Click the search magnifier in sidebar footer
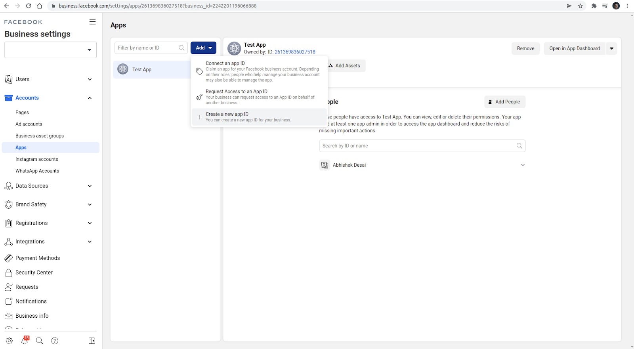Screen dimensions: 634x349 tap(40, 341)
